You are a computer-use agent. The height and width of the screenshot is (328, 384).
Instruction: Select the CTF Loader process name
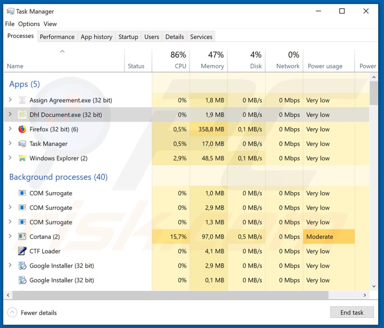45,251
